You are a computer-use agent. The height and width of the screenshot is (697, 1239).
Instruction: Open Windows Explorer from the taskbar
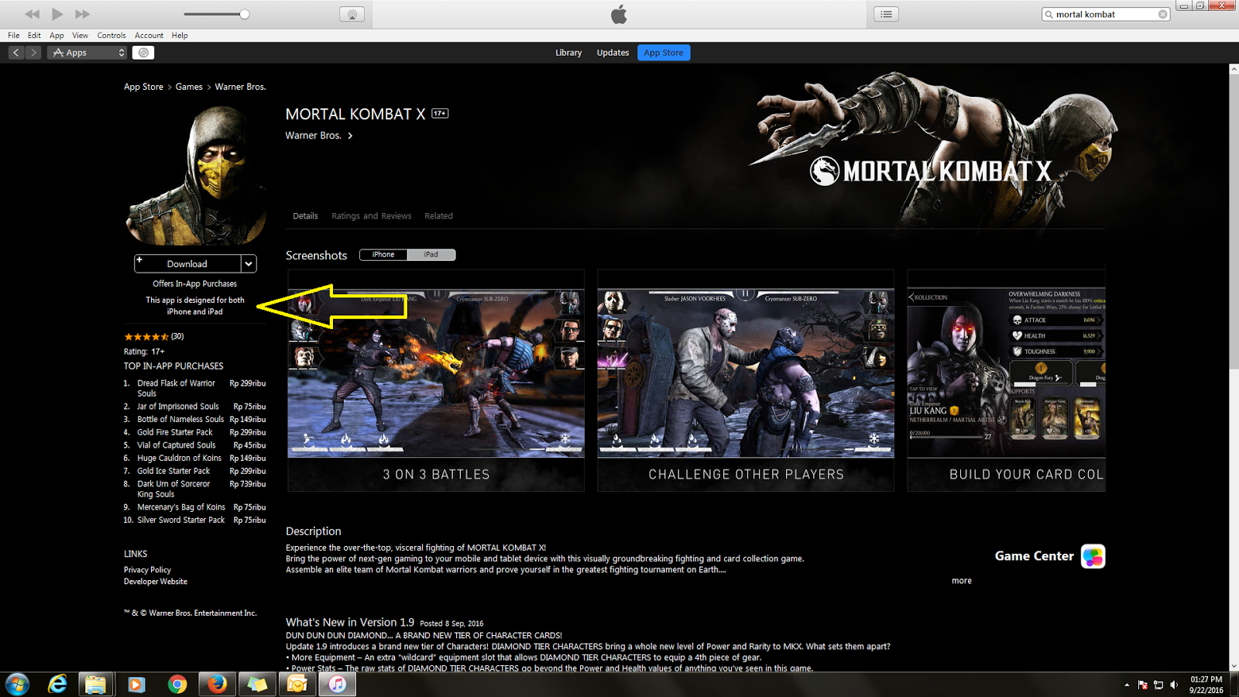[x=95, y=684]
